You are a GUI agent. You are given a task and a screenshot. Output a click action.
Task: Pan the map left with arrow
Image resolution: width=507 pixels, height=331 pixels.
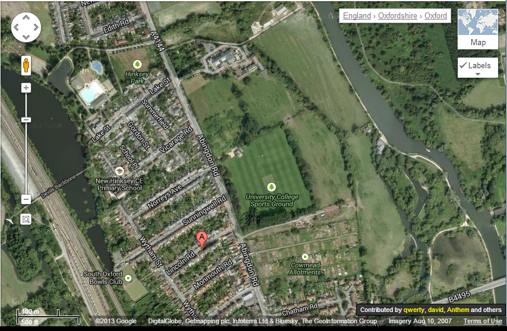pyautogui.click(x=16, y=27)
